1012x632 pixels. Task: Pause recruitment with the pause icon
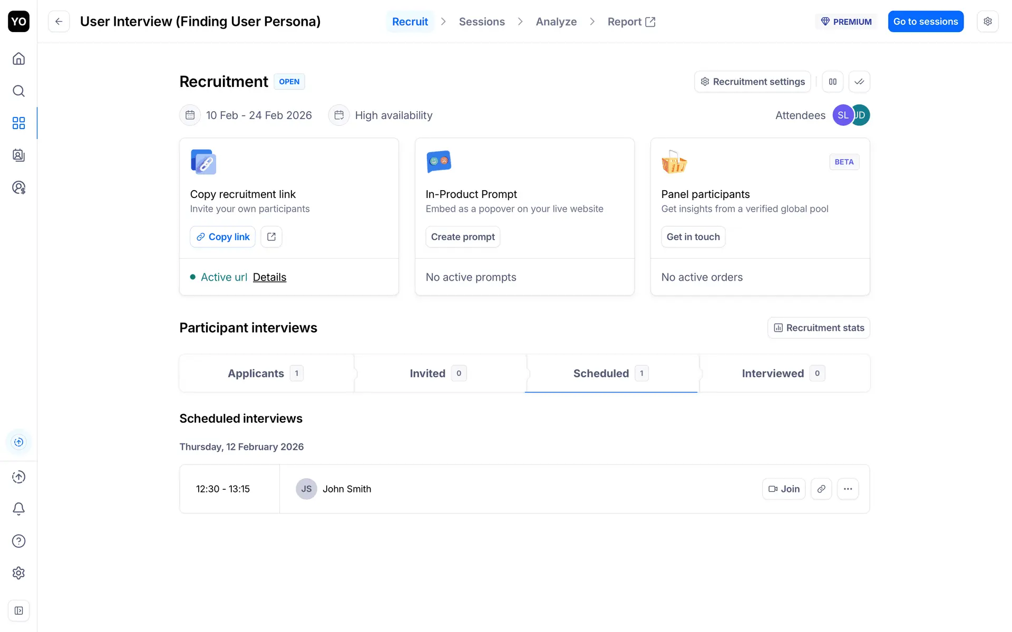tap(832, 82)
